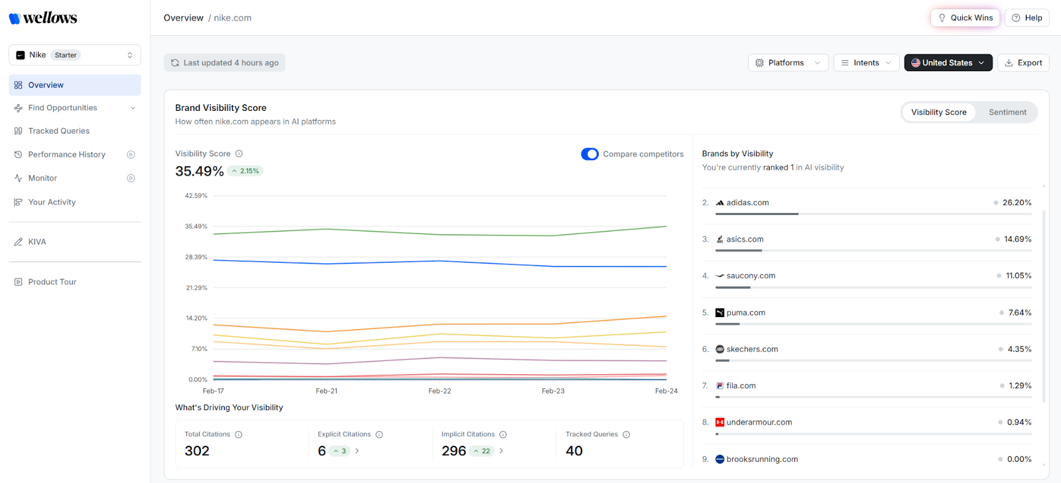The image size is (1061, 483).
Task: Click the info icon next to Tracked Queries
Action: pos(627,435)
